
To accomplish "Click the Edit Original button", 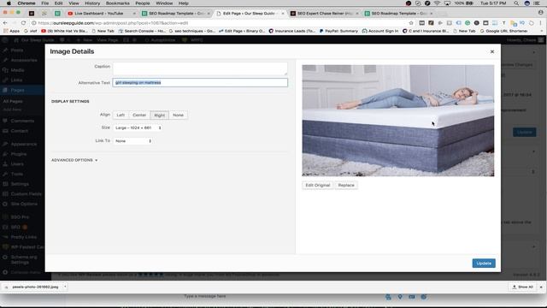I will 317,185.
